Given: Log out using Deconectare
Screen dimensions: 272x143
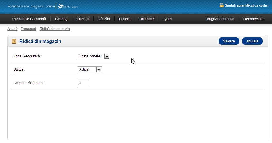Looking at the screenshot, I should 253,19.
